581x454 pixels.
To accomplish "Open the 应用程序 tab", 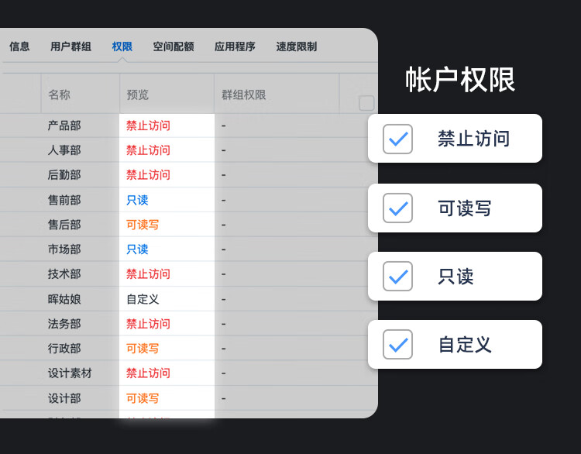I will coord(235,46).
